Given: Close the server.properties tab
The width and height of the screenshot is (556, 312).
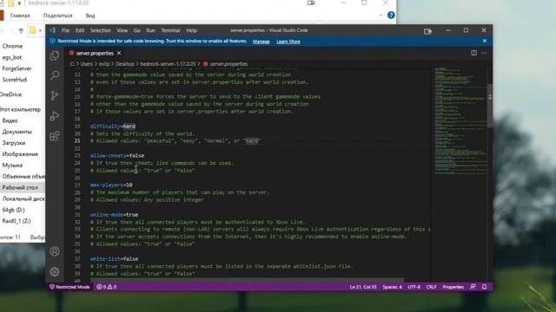Looking at the screenshot, I should (119, 53).
